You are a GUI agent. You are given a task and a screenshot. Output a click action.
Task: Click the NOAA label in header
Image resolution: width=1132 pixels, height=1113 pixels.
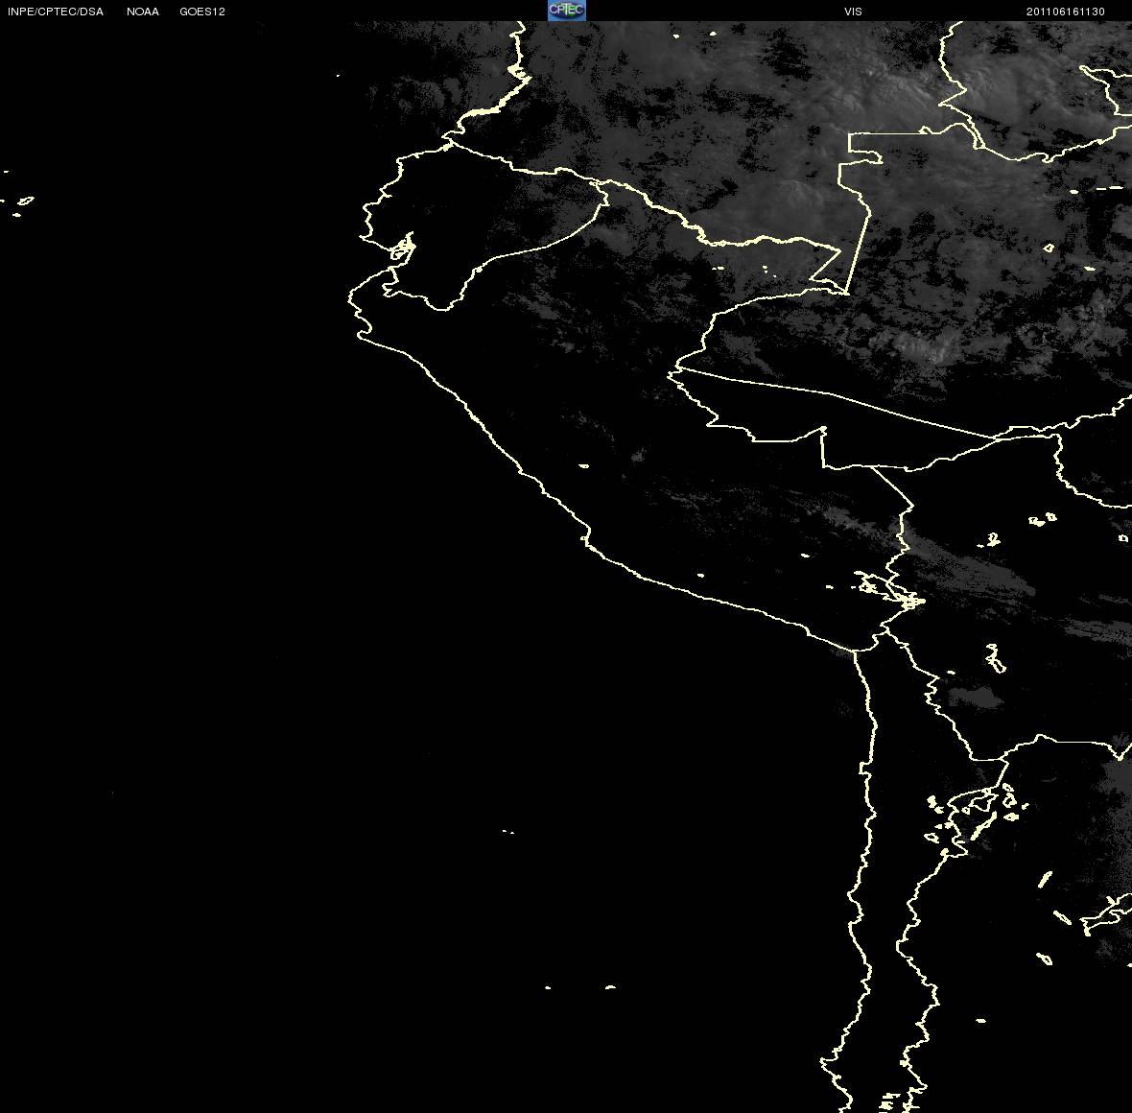[x=142, y=12]
